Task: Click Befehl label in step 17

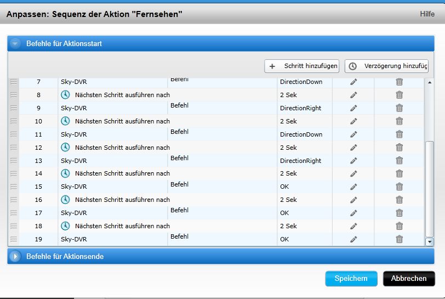Action: coord(179,210)
